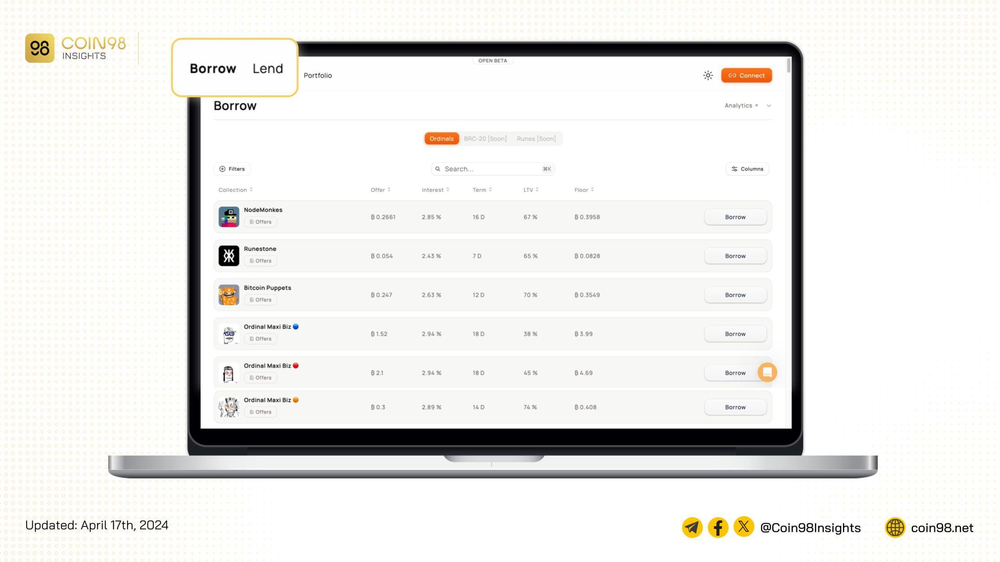Switch to the Portfolio tab
The image size is (1000, 562).
(x=317, y=75)
